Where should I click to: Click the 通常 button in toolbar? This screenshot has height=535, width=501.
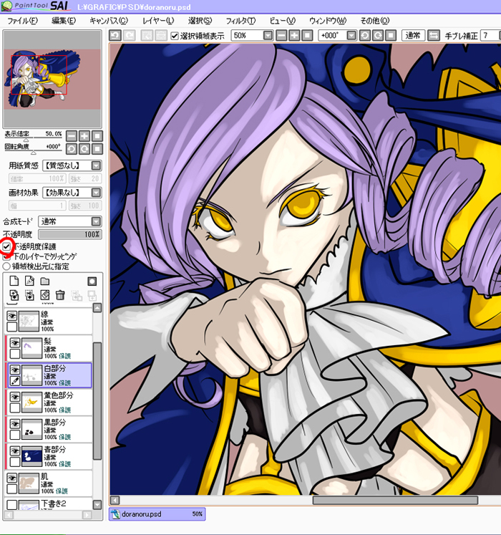point(413,36)
